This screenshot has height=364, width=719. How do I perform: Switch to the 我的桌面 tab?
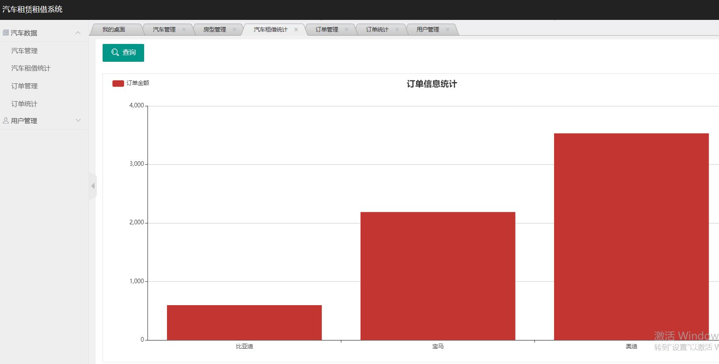point(114,29)
